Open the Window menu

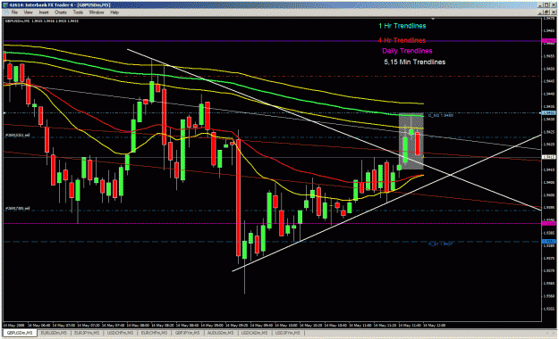[x=97, y=12]
